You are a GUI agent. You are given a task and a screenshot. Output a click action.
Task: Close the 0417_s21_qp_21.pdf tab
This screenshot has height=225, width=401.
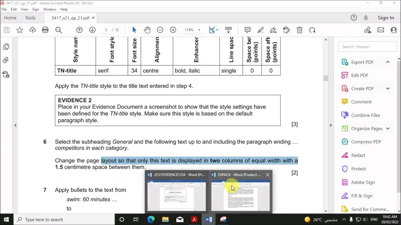click(x=93, y=18)
